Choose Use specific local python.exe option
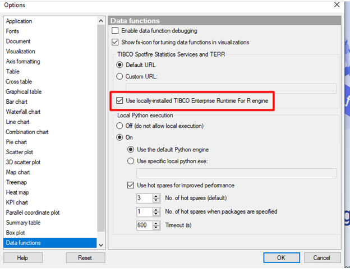The width and height of the screenshot is (350, 272). pyautogui.click(x=131, y=161)
